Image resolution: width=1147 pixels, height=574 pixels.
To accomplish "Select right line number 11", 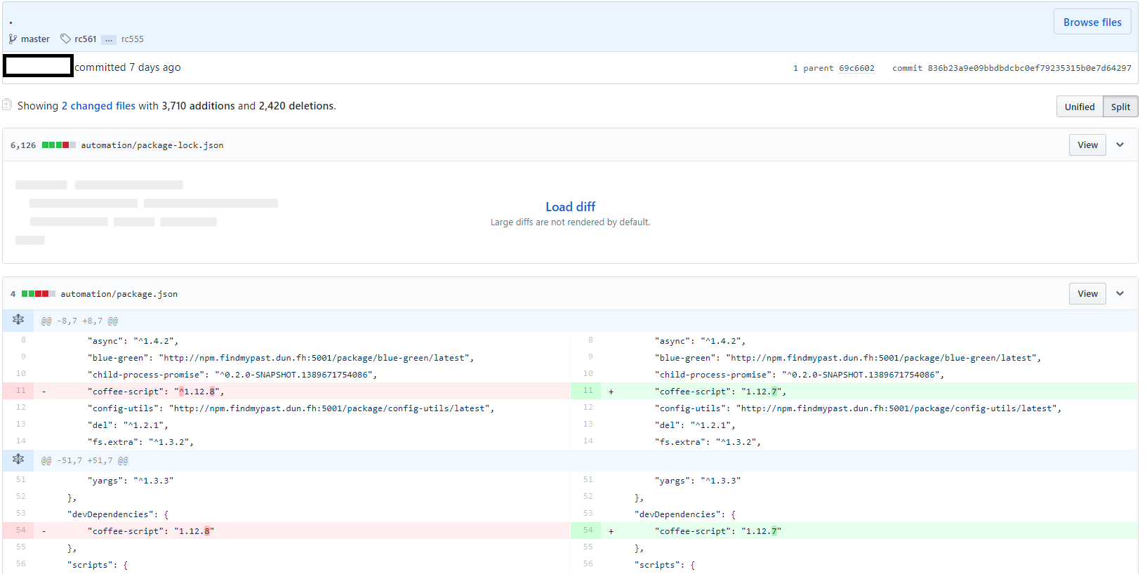I will point(588,391).
